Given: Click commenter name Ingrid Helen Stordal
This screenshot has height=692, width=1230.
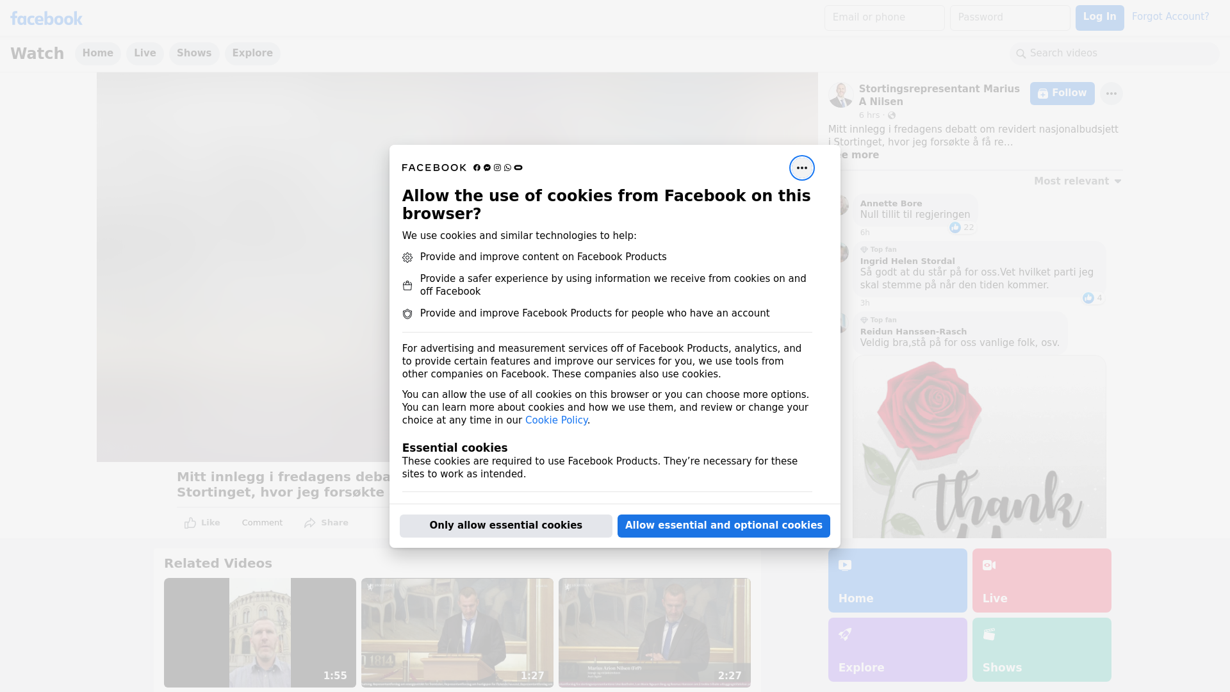Looking at the screenshot, I should point(907,261).
